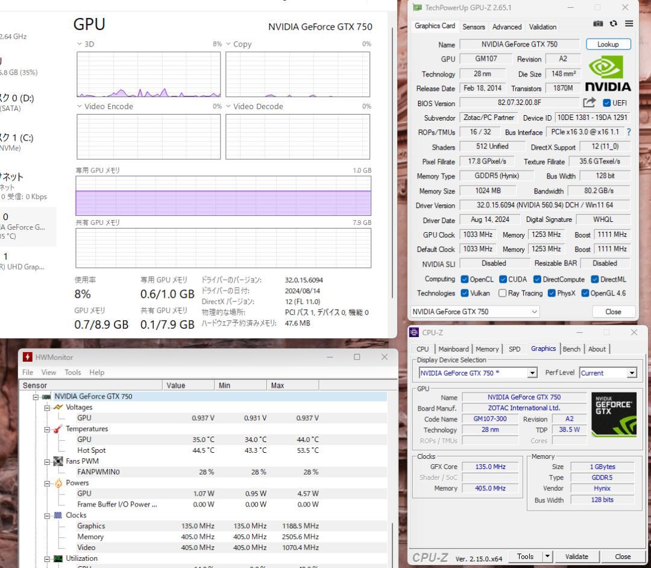Open Bus Interface help via question mark icon
The image size is (651, 568).
(x=628, y=131)
